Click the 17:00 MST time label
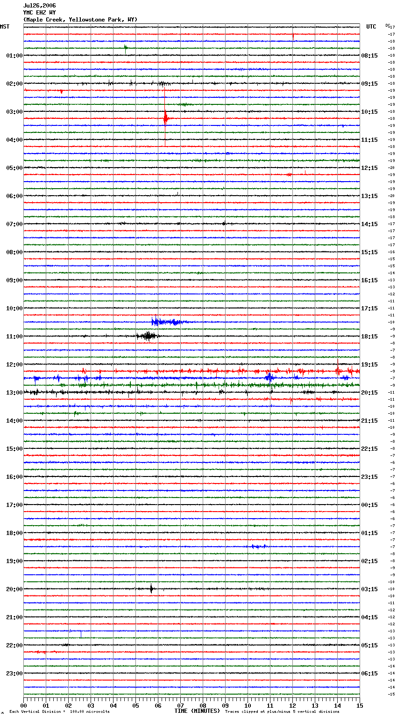This screenshot has height=718, width=397. (x=14, y=505)
